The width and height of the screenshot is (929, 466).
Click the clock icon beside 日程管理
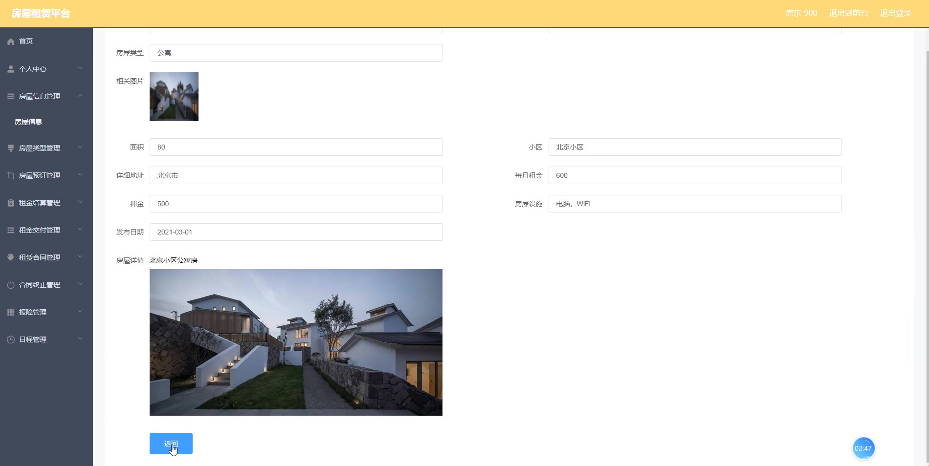11,339
